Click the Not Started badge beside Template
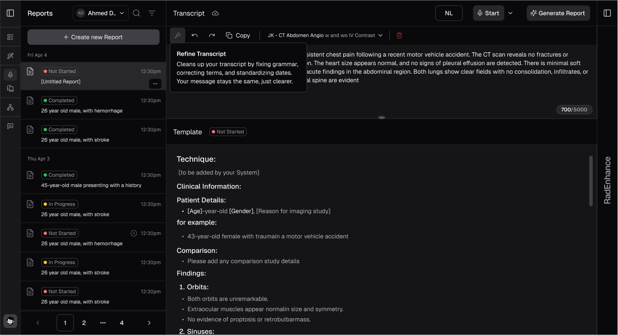The width and height of the screenshot is (618, 335). [x=228, y=132]
